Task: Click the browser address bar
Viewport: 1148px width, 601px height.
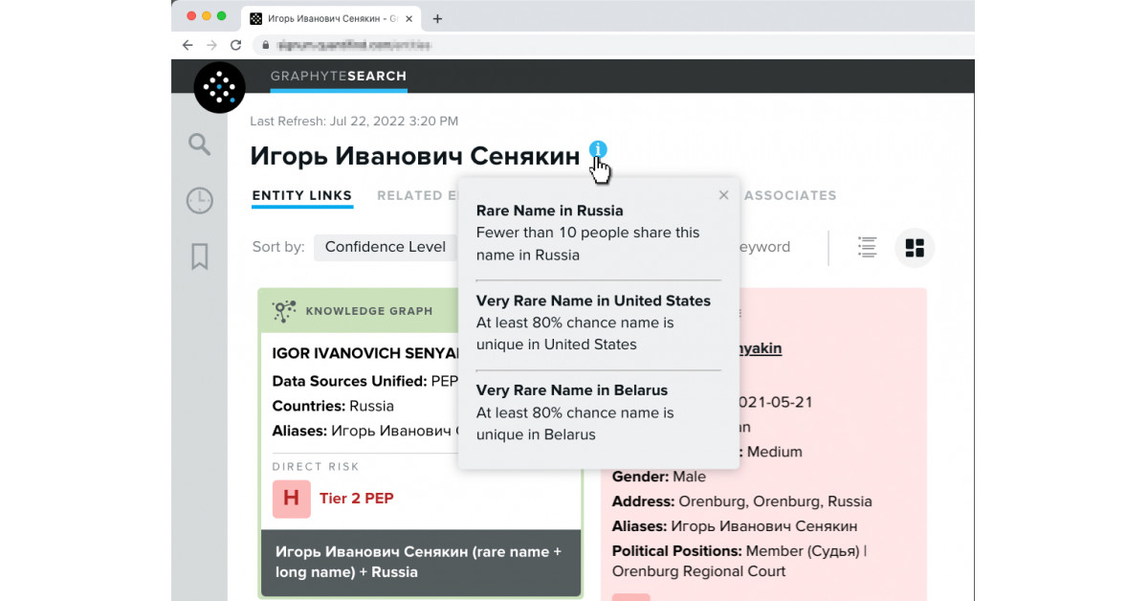Action: [x=574, y=45]
